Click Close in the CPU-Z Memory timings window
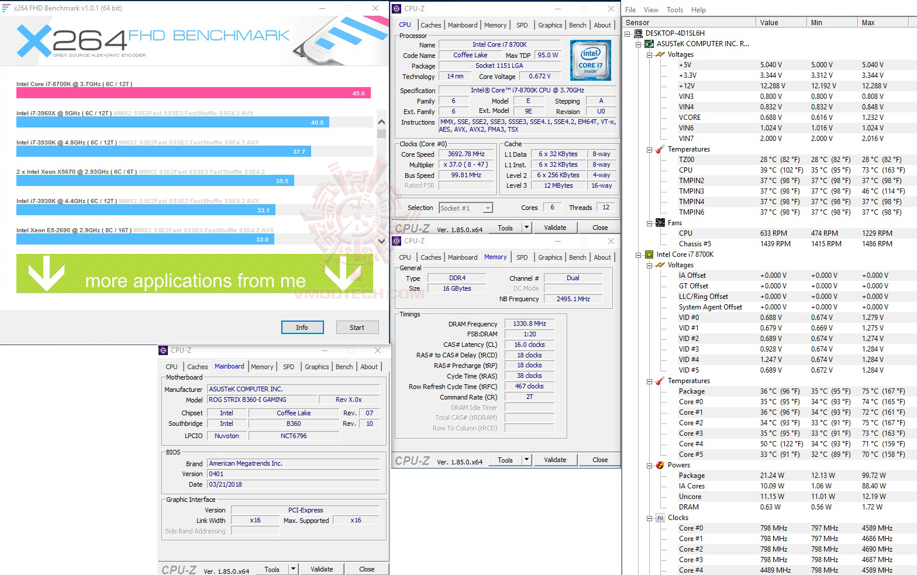917x575 pixels. click(x=600, y=460)
